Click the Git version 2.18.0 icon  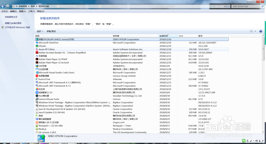pyautogui.click(x=37, y=132)
